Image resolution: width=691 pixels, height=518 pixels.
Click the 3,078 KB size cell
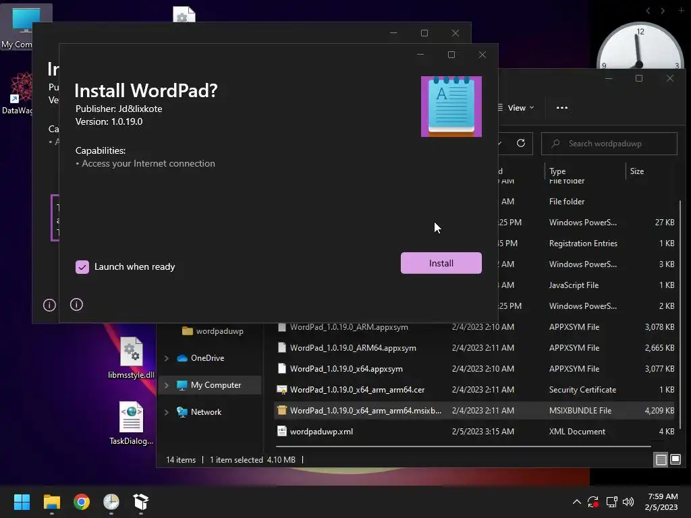[x=659, y=327]
